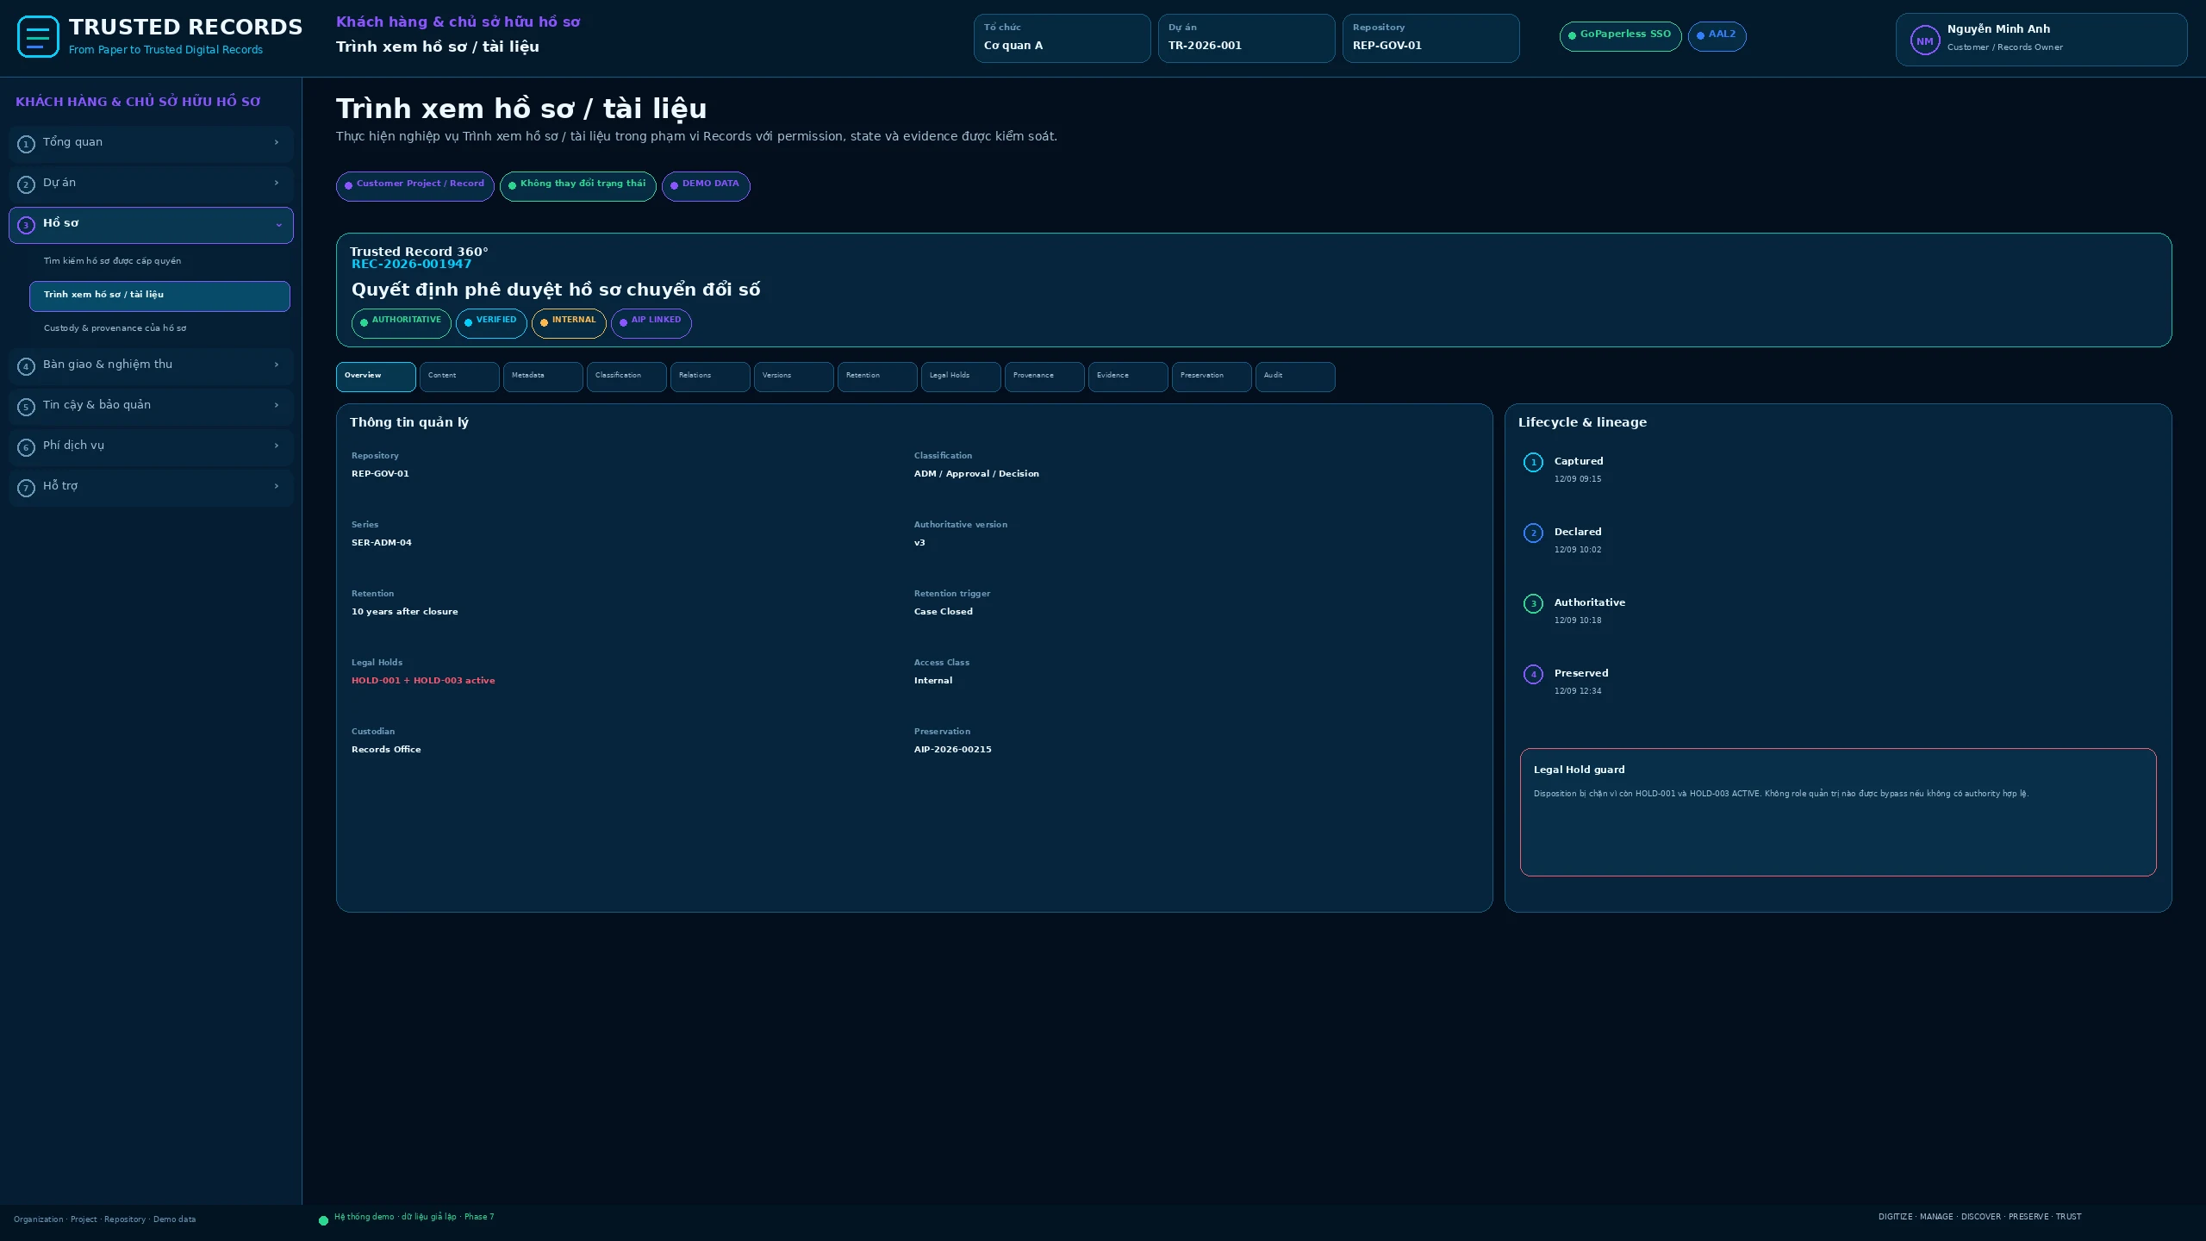Open the Versions tab
The width and height of the screenshot is (2206, 1241).
(794, 377)
